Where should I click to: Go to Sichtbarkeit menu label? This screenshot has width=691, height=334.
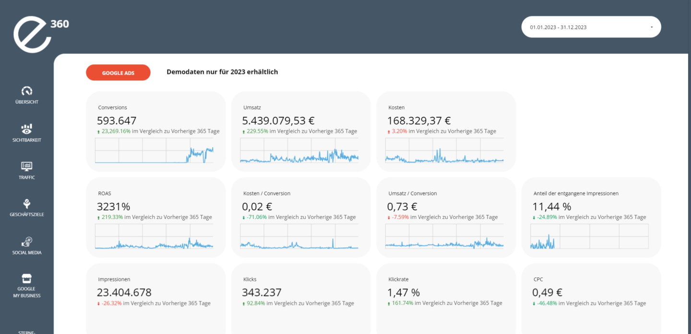coord(27,140)
